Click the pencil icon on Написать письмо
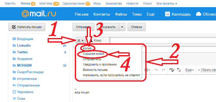 (14, 27)
